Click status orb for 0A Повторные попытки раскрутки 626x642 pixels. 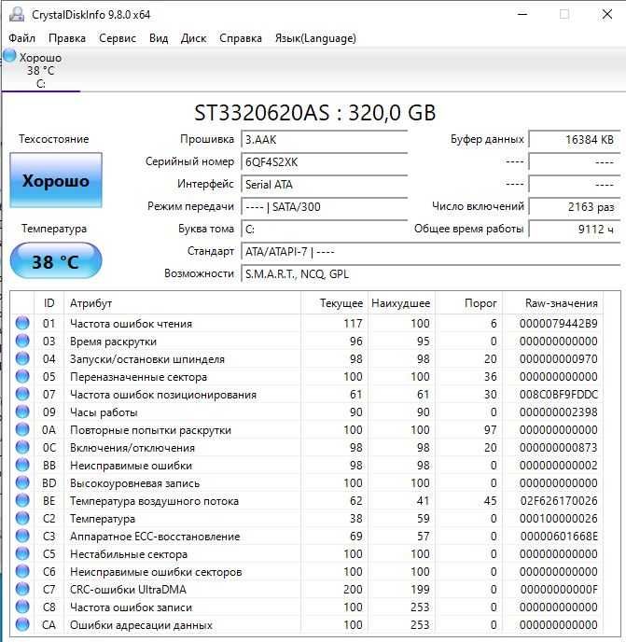tap(22, 429)
